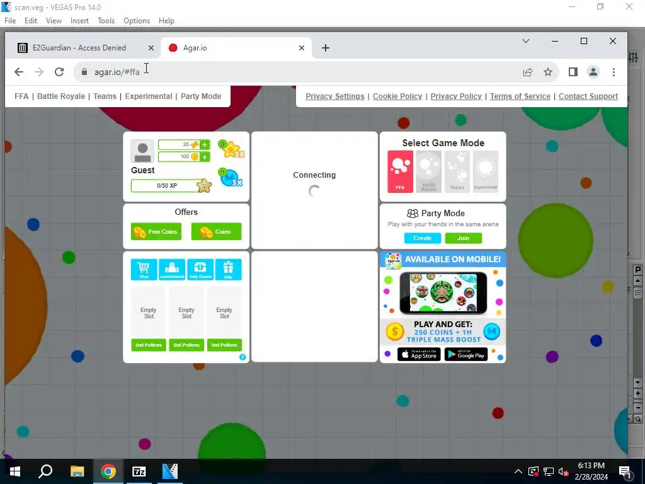Open the Contact Support link

588,96
